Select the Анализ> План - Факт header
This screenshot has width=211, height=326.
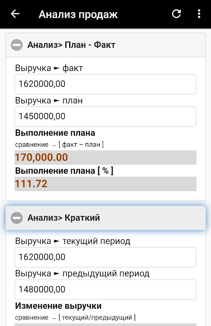pos(106,45)
